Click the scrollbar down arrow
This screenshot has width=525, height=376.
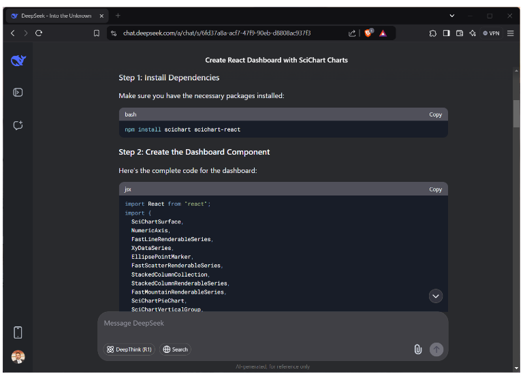(x=516, y=369)
